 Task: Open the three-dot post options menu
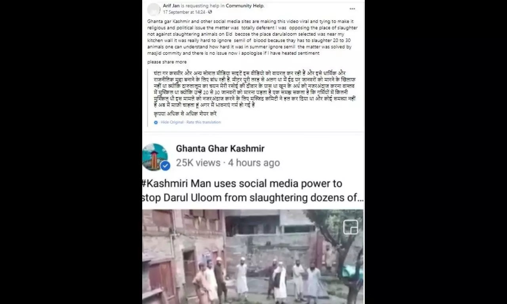tap(352, 9)
